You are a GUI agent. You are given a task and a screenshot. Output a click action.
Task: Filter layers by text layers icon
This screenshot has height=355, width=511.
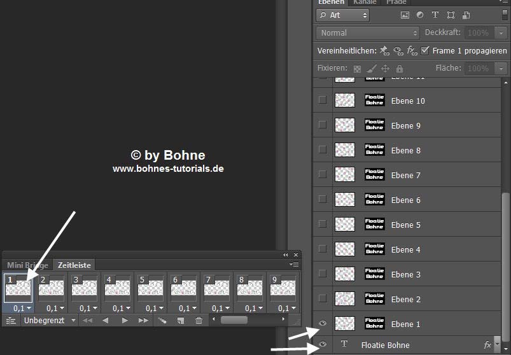tap(435, 15)
